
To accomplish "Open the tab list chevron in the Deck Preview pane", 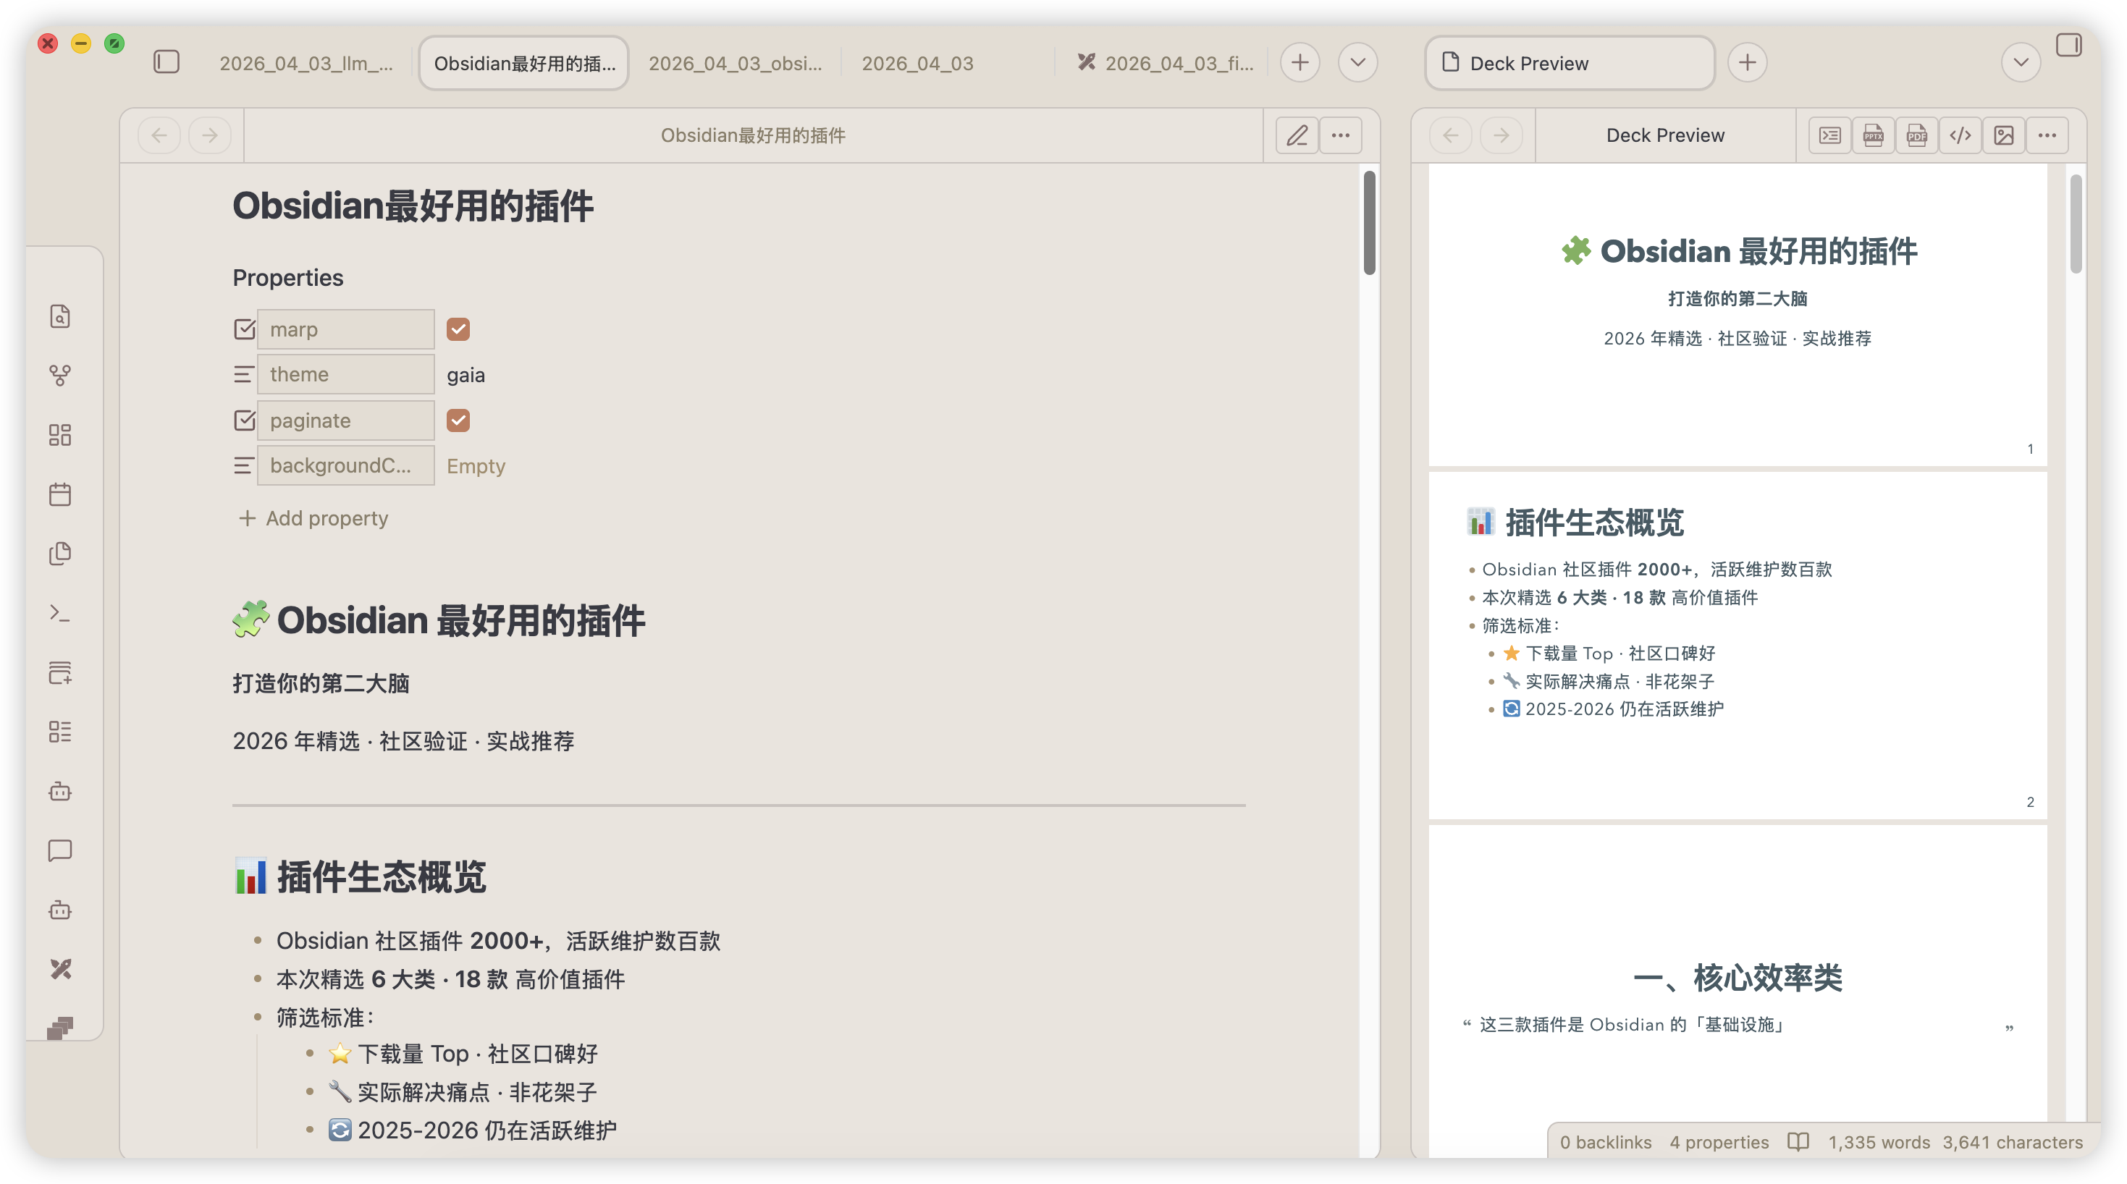I will [x=2021, y=63].
